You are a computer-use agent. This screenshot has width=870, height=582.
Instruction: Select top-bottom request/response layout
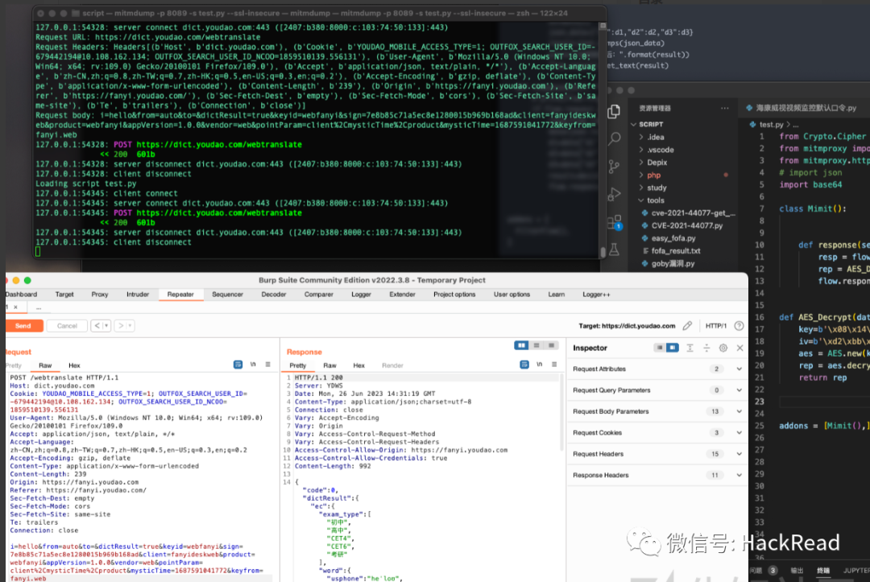[x=536, y=345]
